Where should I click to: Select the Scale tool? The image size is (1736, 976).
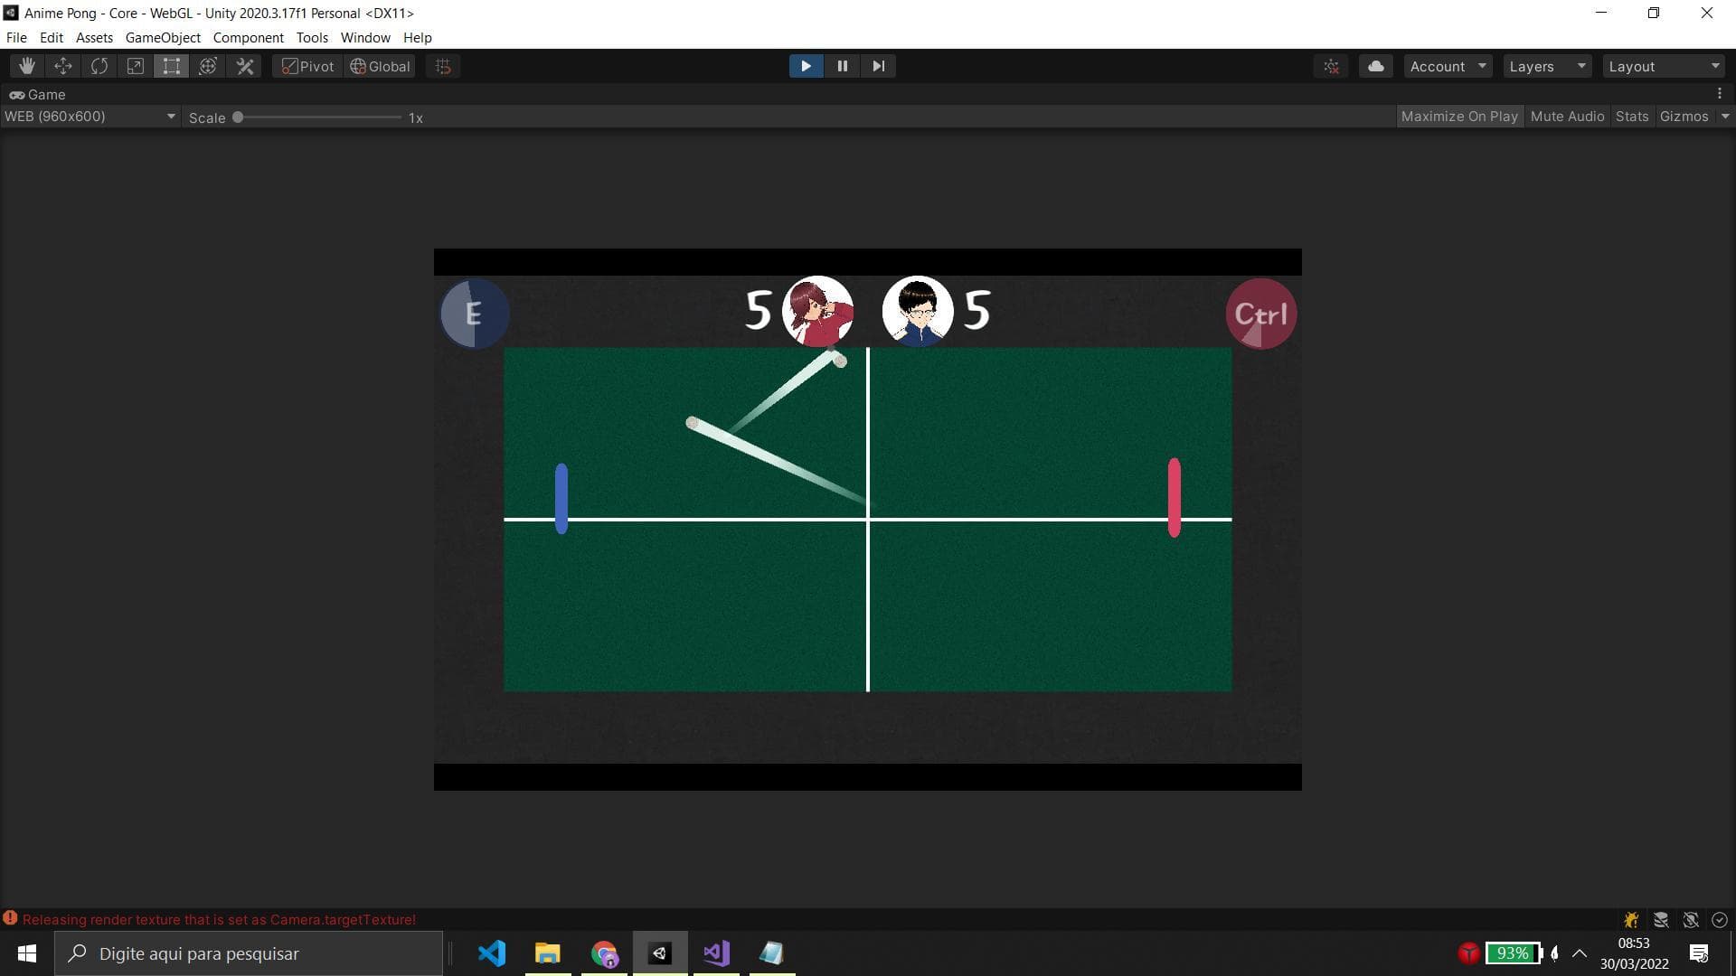(x=136, y=66)
